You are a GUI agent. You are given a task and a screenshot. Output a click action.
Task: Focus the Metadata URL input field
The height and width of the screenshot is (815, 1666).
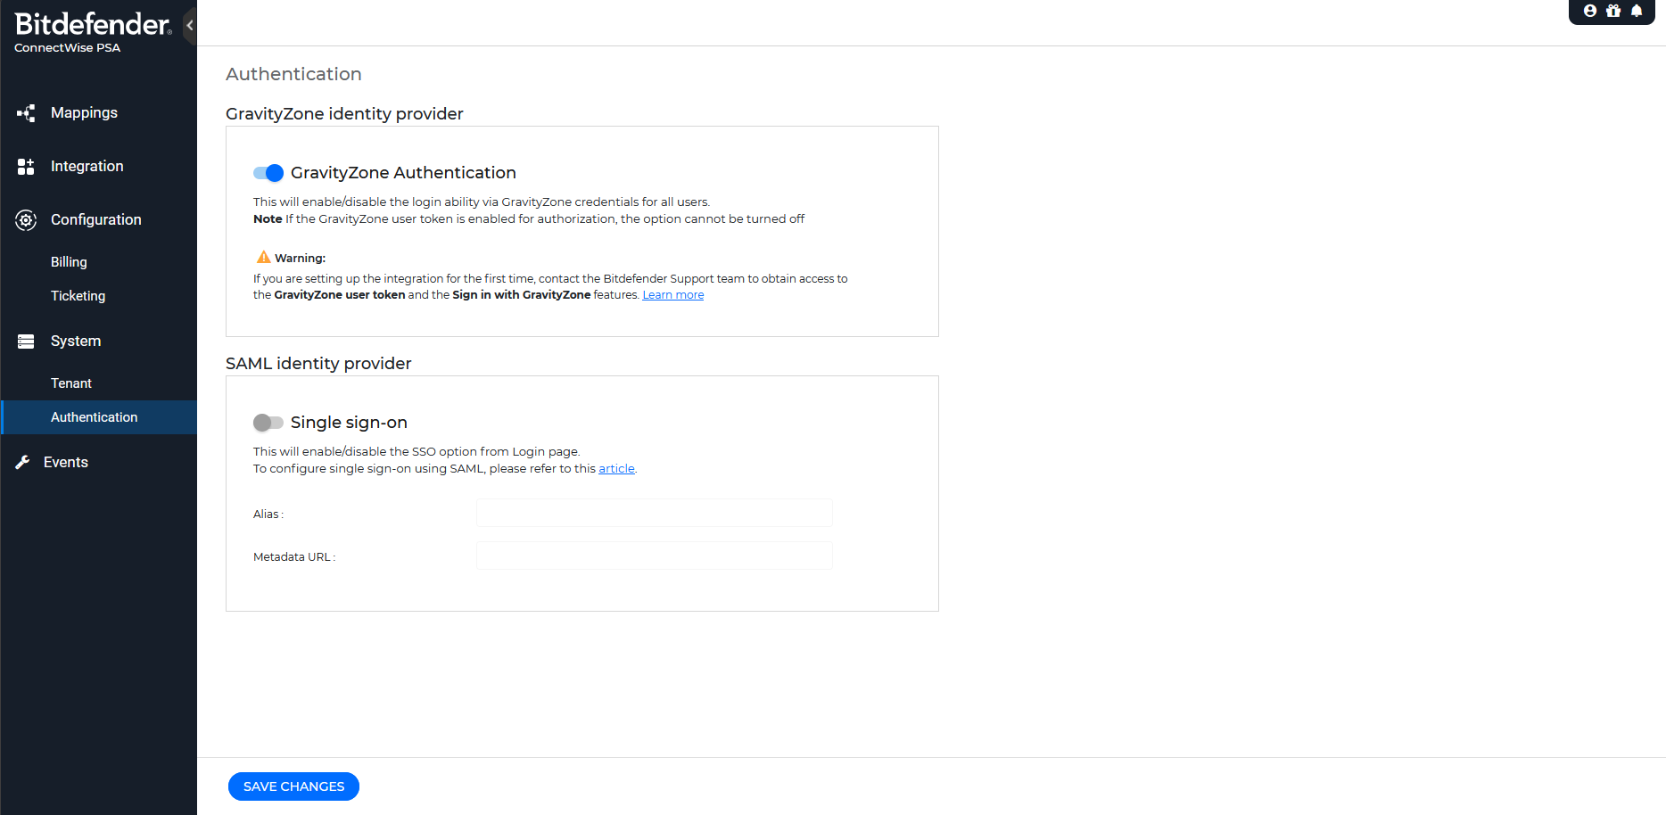(654, 556)
